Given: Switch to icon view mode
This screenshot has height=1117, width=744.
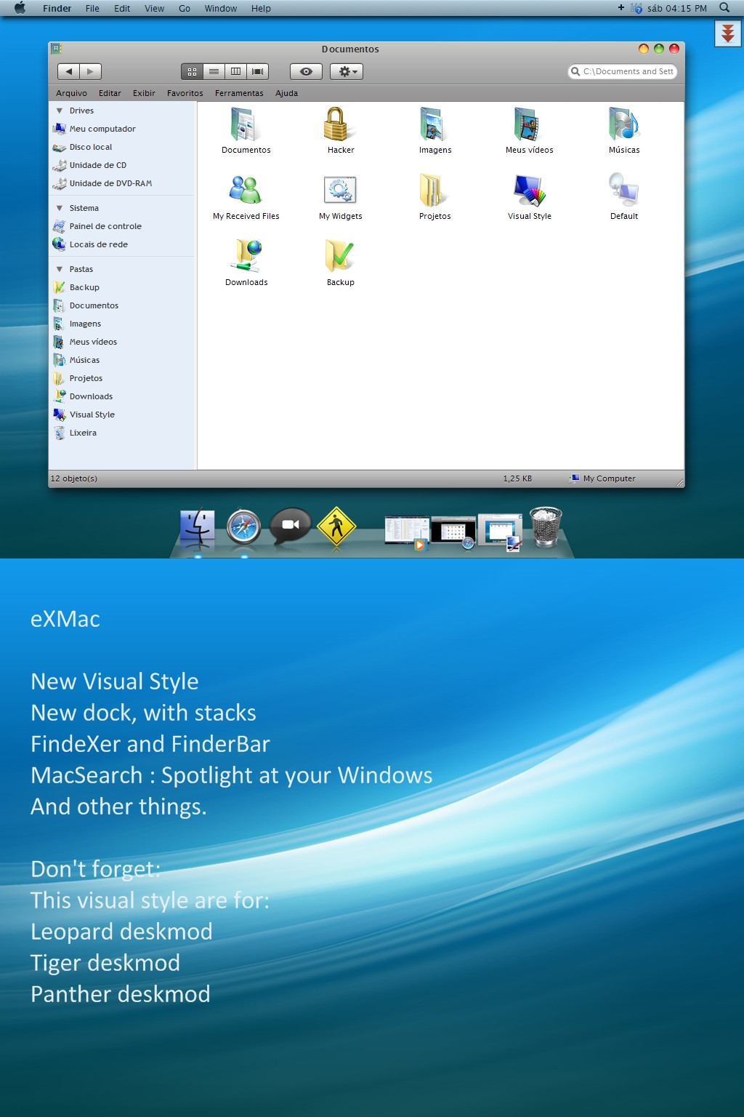Looking at the screenshot, I should (x=192, y=71).
